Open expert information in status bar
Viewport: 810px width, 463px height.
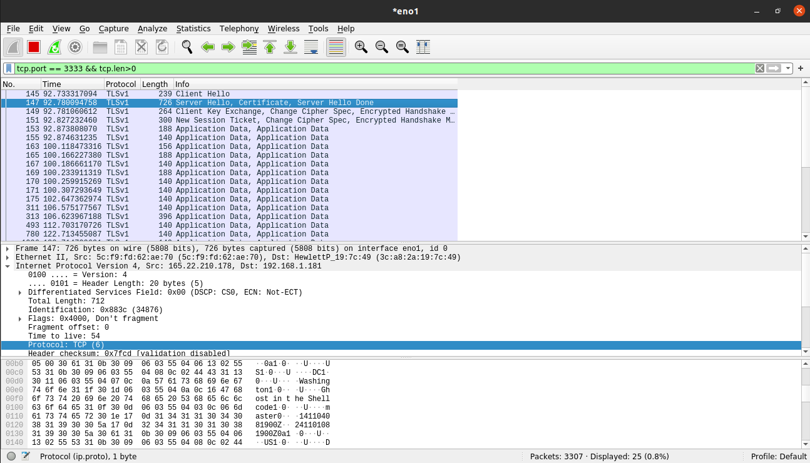click(11, 456)
